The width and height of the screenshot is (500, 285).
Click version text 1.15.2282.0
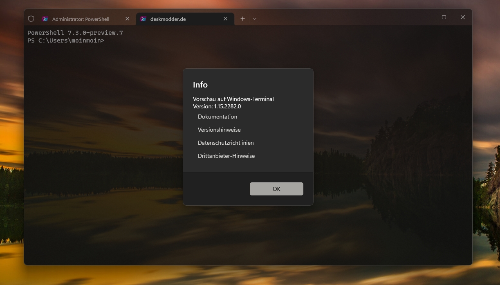coord(227,106)
